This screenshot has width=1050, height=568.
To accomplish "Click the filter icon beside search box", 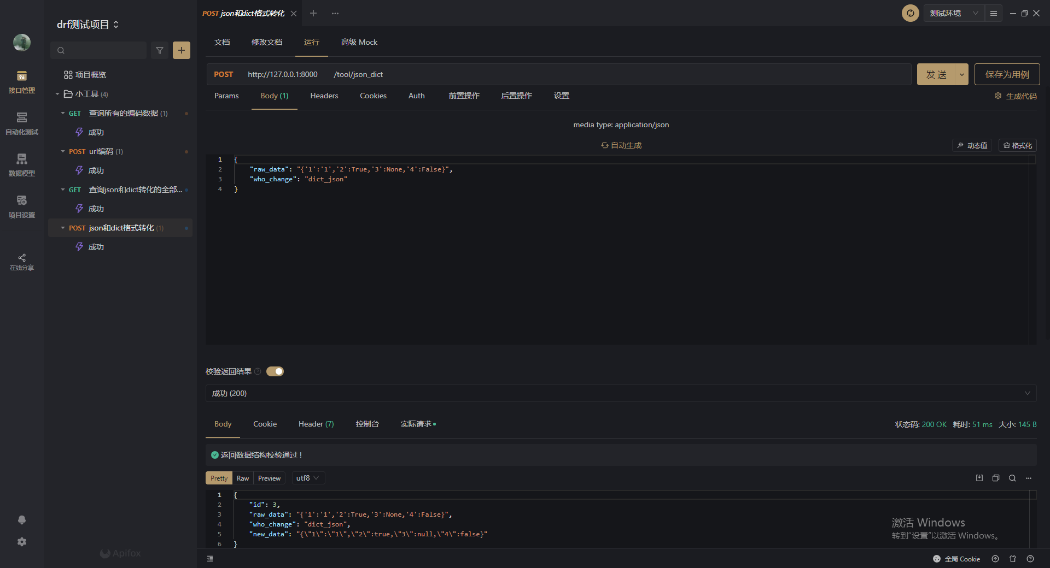I will click(x=160, y=50).
